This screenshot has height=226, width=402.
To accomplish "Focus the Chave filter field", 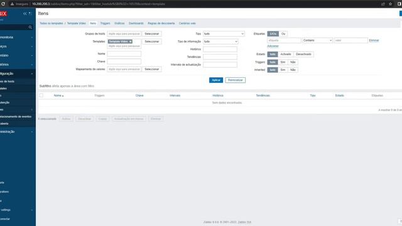I will click(x=124, y=62).
